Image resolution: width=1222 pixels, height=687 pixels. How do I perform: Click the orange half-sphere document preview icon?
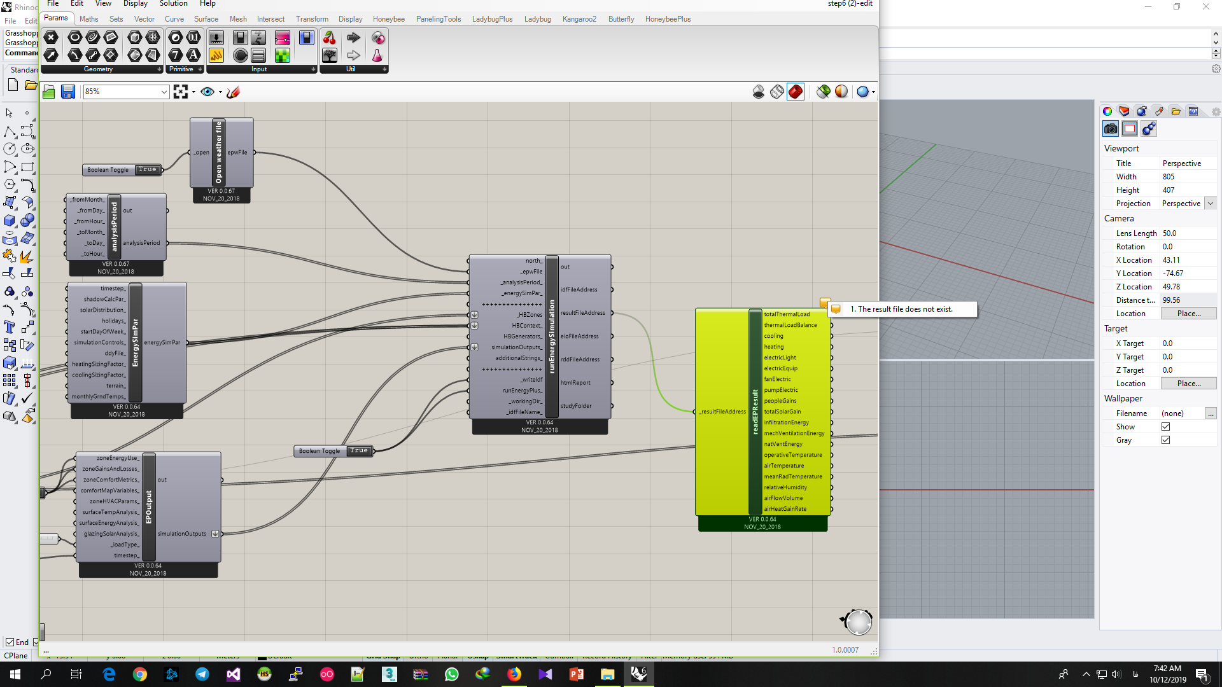(x=841, y=92)
